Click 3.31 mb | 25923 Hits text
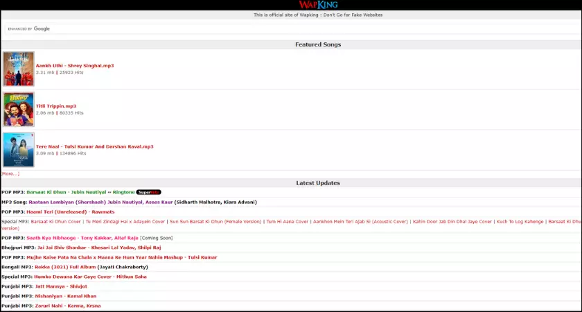Screen dimensions: 582x312 [60, 73]
